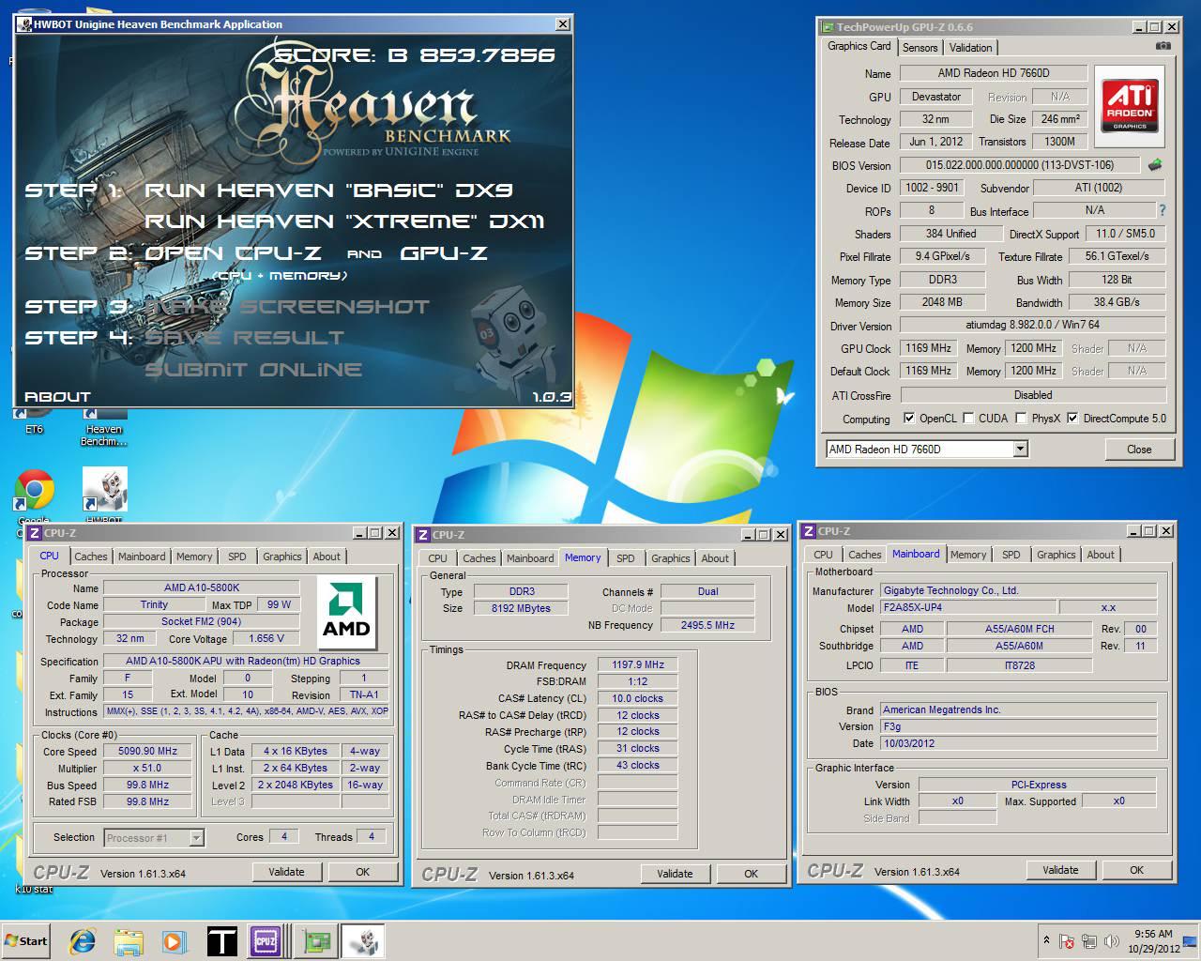This screenshot has width=1201, height=961.
Task: Switch to the Validation tab in GPU-Z
Action: point(970,48)
